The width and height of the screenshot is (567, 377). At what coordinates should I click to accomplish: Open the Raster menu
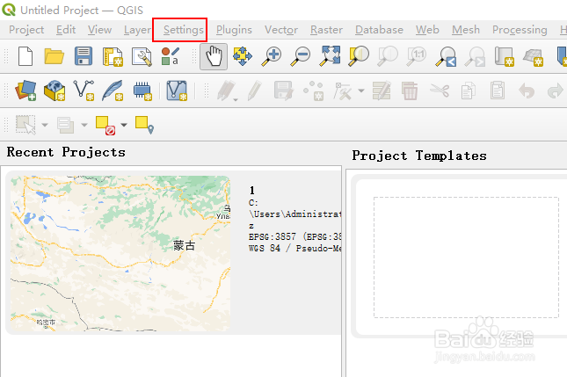pyautogui.click(x=326, y=30)
